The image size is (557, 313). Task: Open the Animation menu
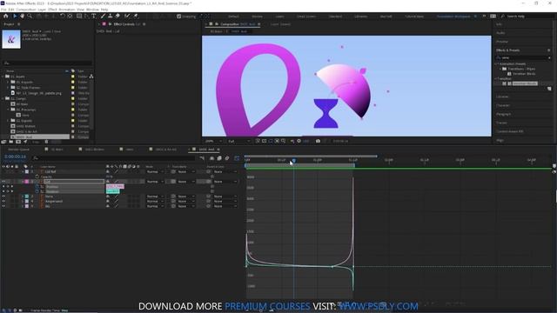pyautogui.click(x=66, y=10)
